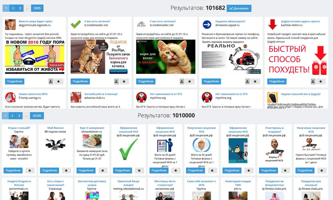Click export icon on abgymnicsale.tvgoods.ru ad card
Image resolution: width=333 pixels, height=200 pixels.
[51, 81]
